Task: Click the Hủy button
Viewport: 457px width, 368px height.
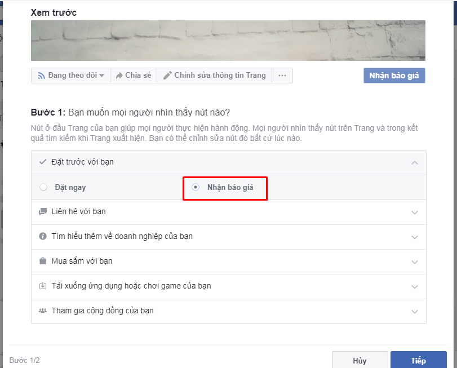Action: tap(360, 361)
